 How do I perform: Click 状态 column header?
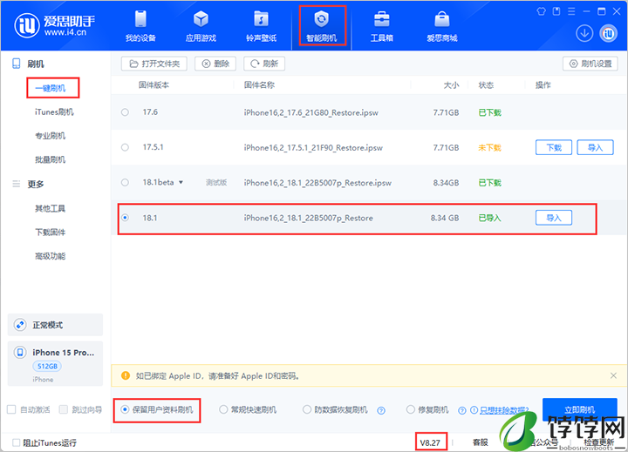(x=486, y=84)
